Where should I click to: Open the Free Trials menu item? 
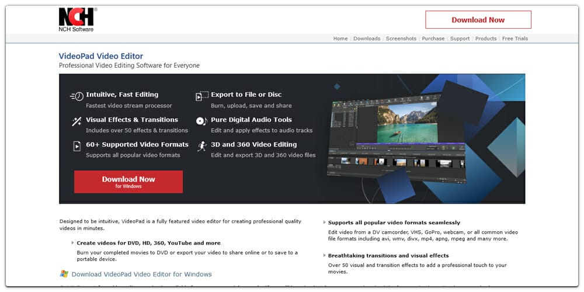515,39
